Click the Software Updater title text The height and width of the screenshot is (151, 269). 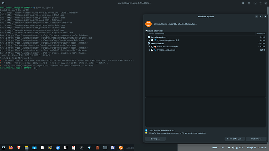[x=206, y=16]
